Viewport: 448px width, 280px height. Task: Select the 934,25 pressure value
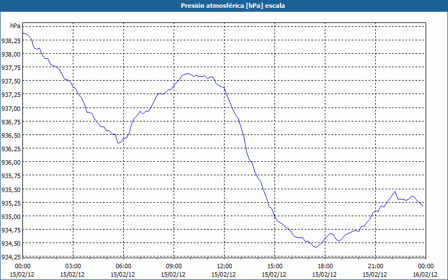tap(11, 257)
